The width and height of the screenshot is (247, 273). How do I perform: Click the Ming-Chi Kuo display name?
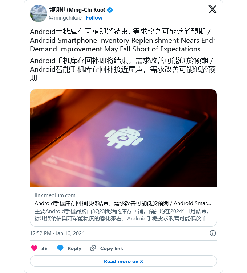pos(77,10)
